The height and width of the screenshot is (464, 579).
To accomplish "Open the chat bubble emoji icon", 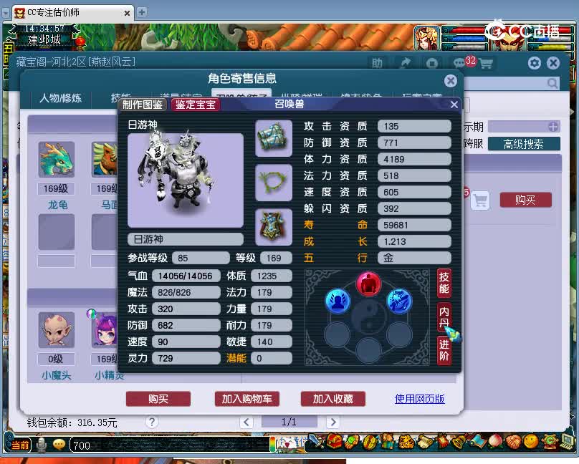I will click(x=59, y=444).
